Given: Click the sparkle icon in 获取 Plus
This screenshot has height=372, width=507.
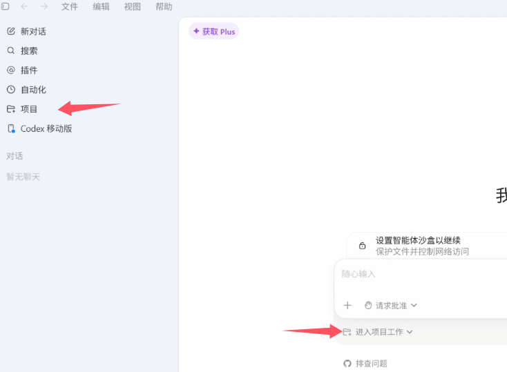Looking at the screenshot, I should coord(196,31).
